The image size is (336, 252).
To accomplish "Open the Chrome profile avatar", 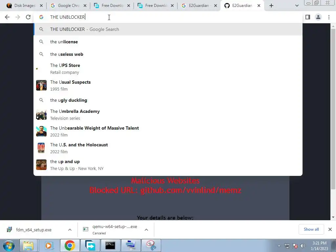I will [318, 17].
